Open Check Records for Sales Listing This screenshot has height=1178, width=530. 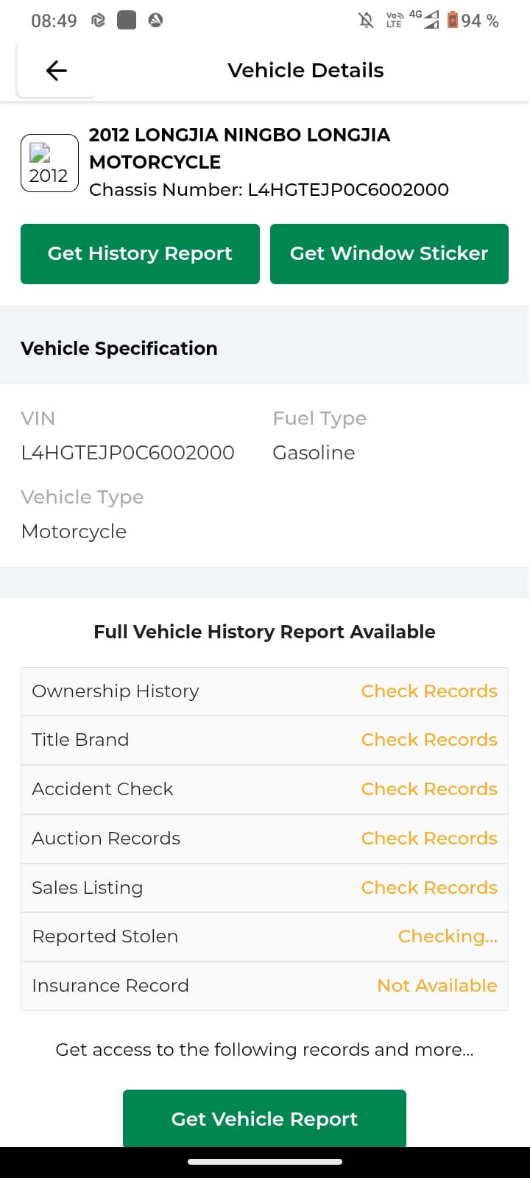[429, 888]
